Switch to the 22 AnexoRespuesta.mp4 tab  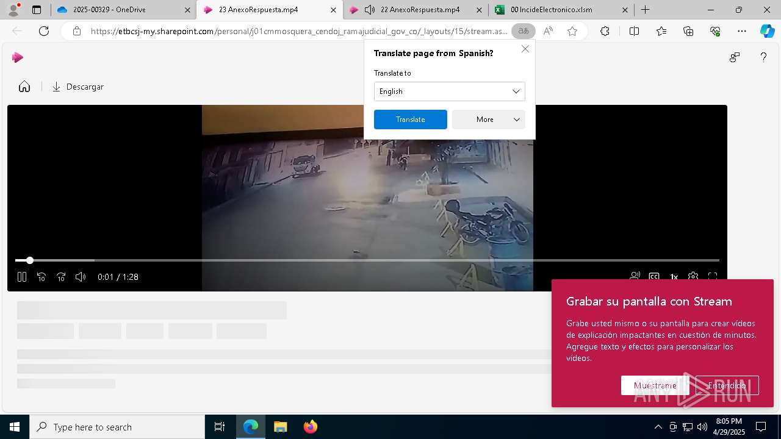pos(415,10)
